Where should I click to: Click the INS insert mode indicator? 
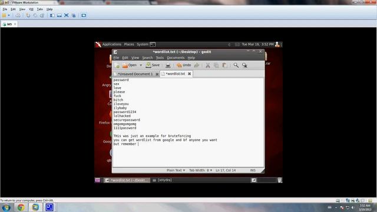[253, 170]
